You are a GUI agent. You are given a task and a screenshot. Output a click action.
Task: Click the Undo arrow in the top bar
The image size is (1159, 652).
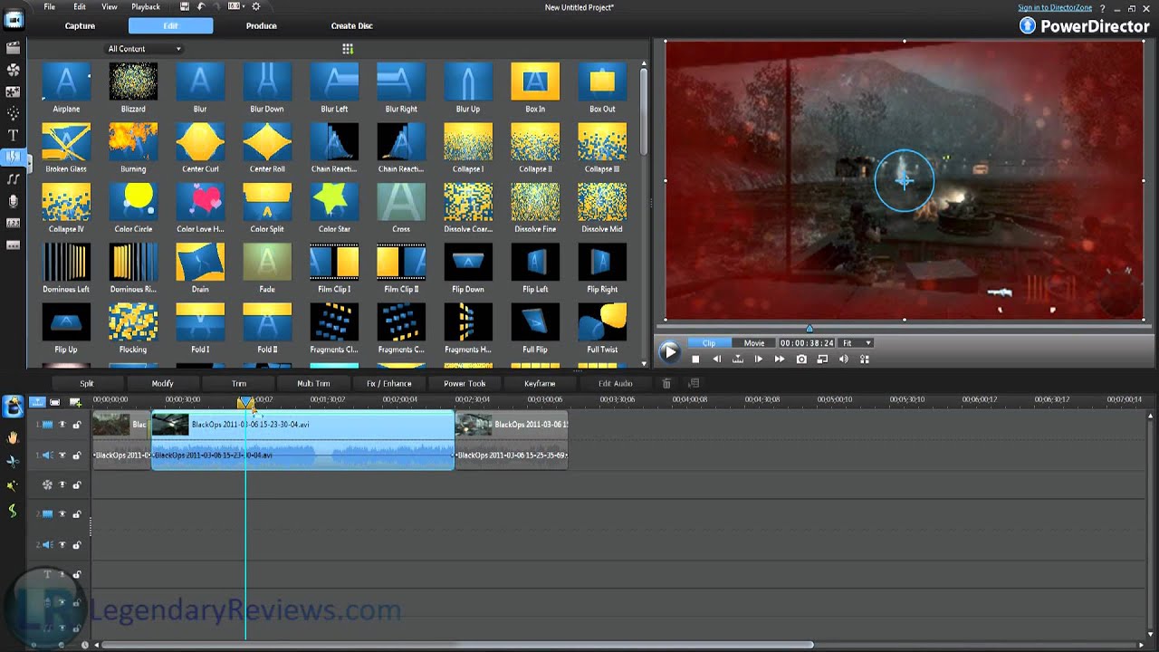pyautogui.click(x=201, y=6)
